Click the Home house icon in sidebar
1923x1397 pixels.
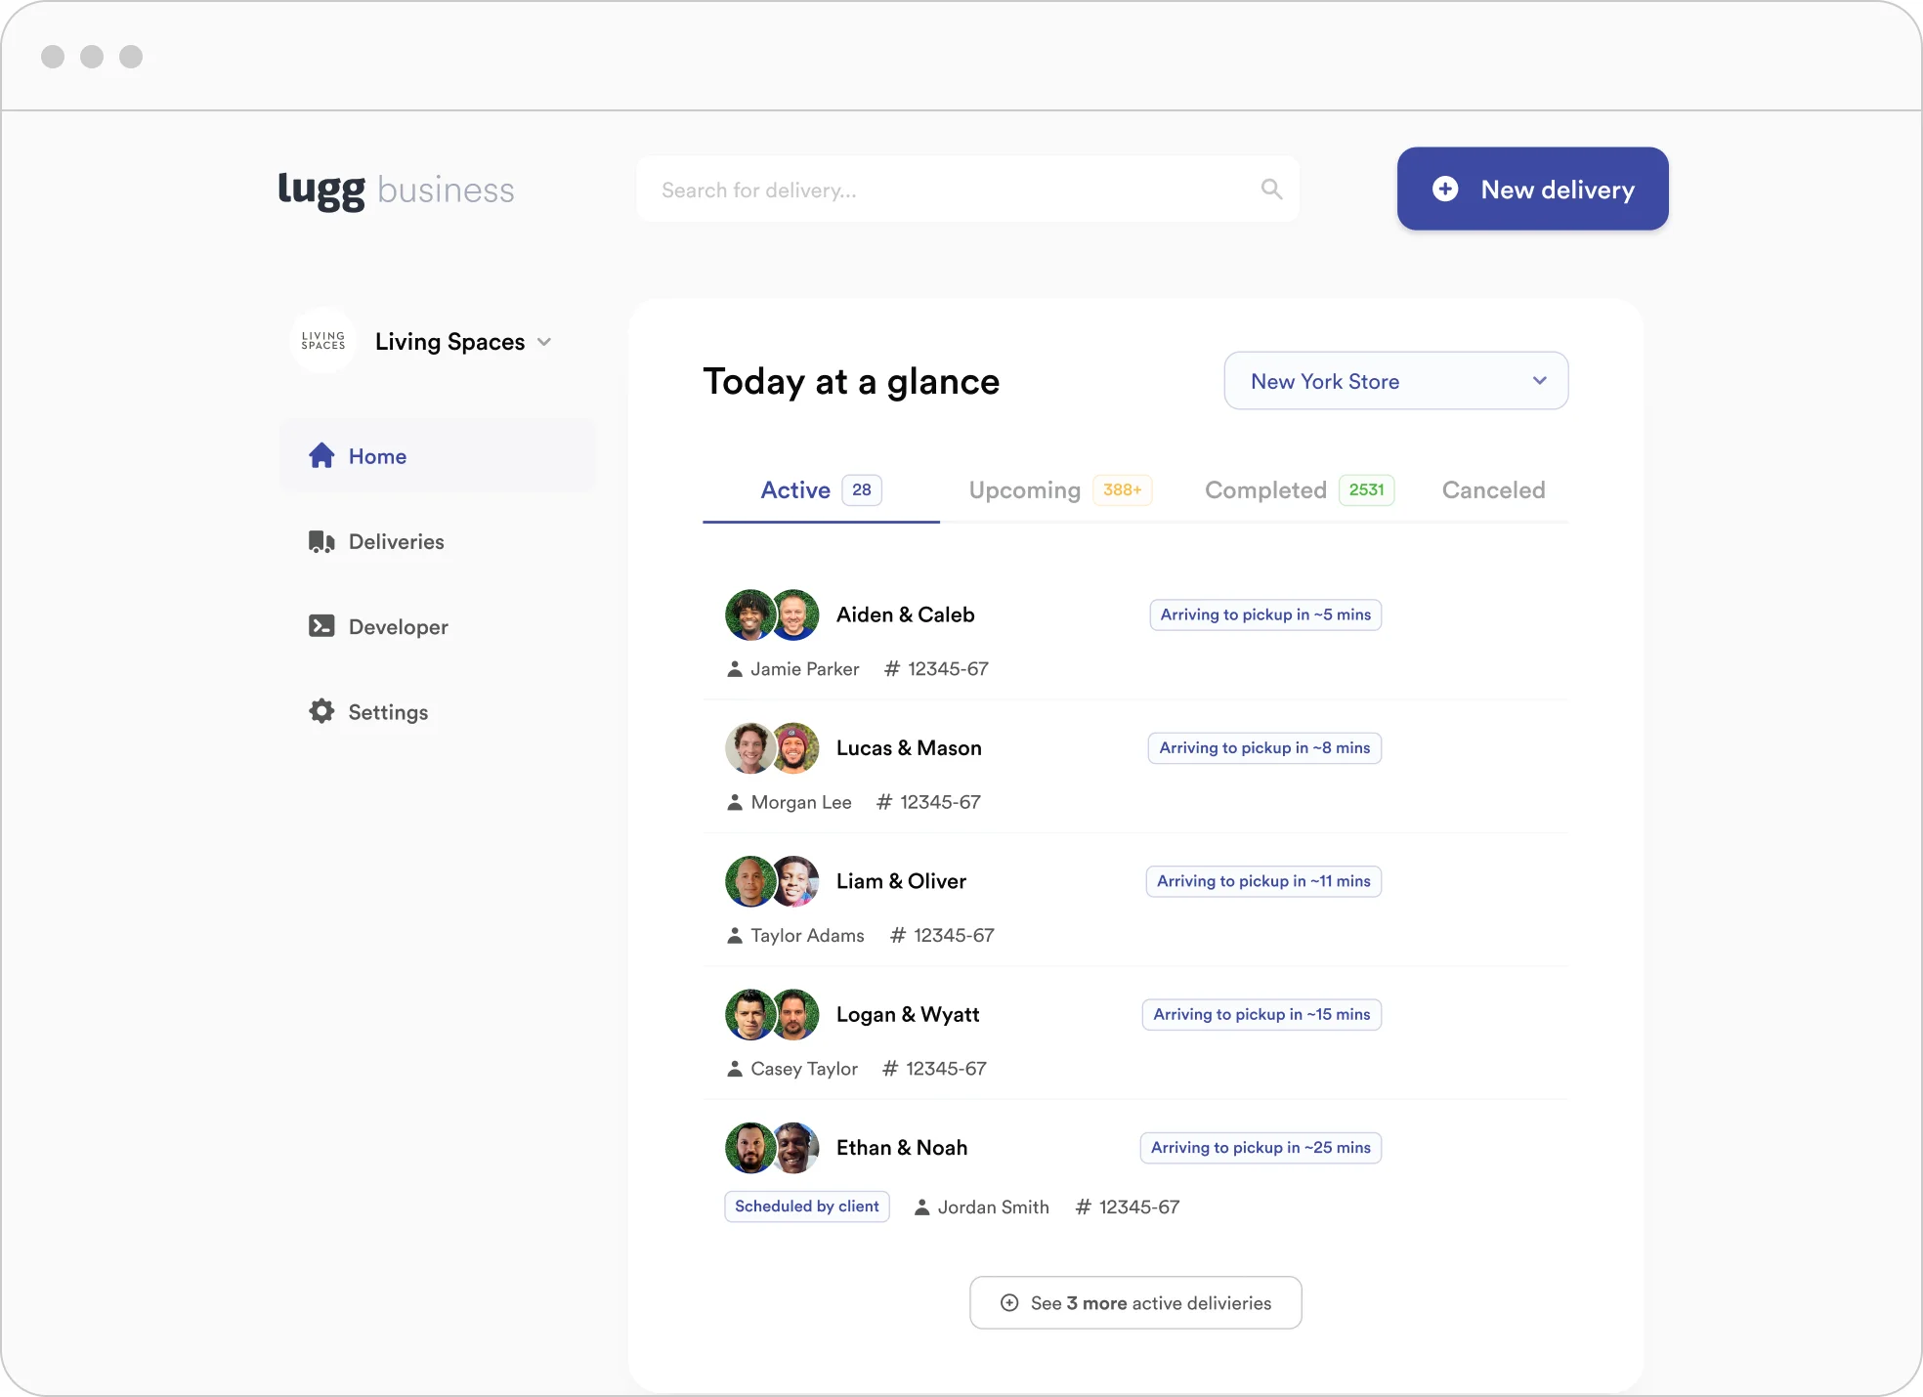[x=321, y=455]
